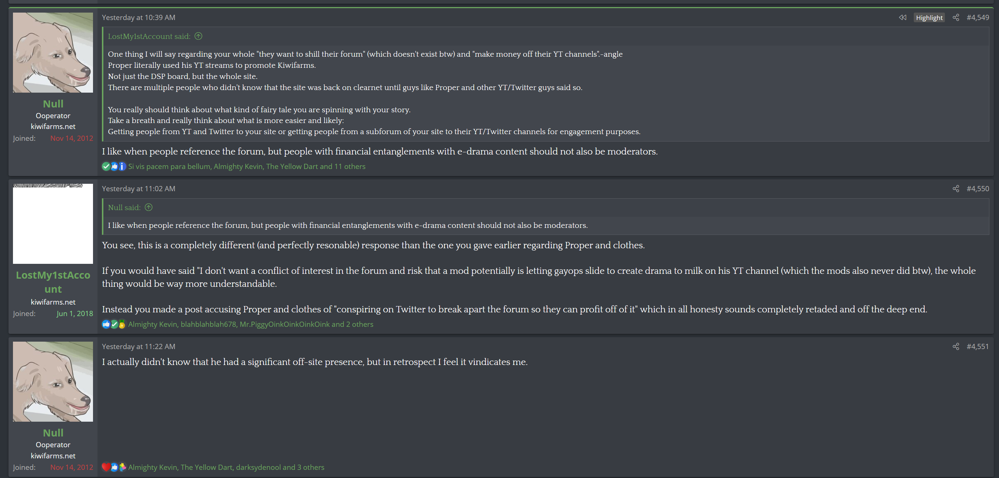Click reaction icons under post #4,550
Viewport: 999px width, 478px height.
click(x=114, y=324)
